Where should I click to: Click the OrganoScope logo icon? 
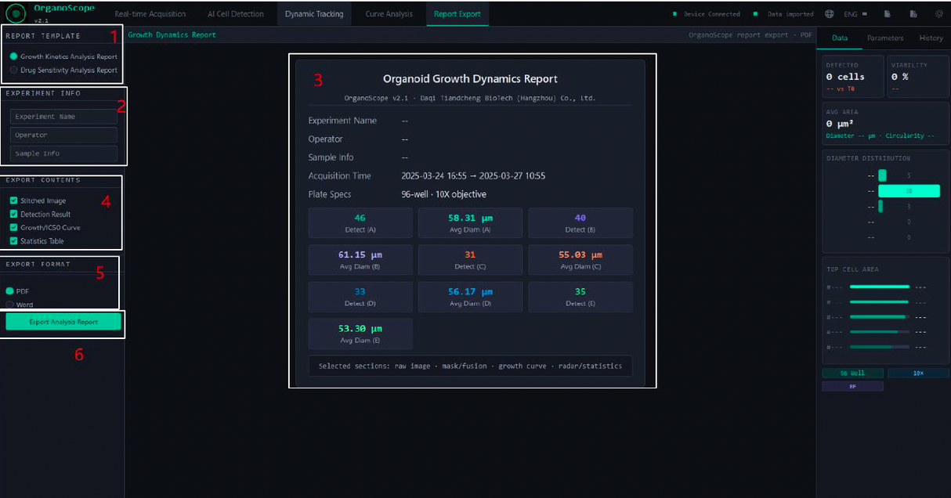[16, 13]
